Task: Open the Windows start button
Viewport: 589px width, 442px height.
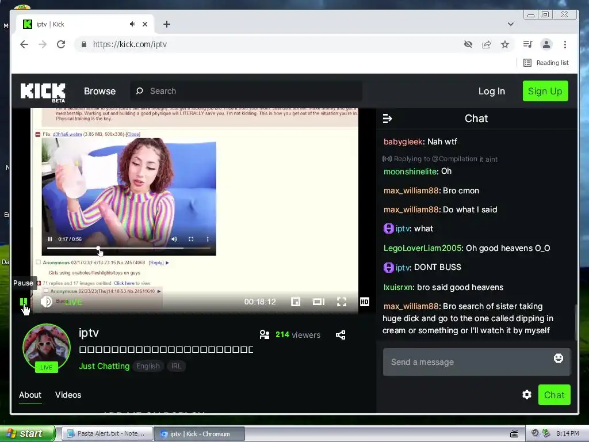Action: 27,434
